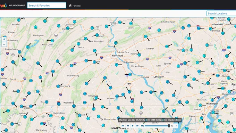The image size is (236, 133).
Task: Select station 33 north of Colonial Park
Action: coord(116,43)
